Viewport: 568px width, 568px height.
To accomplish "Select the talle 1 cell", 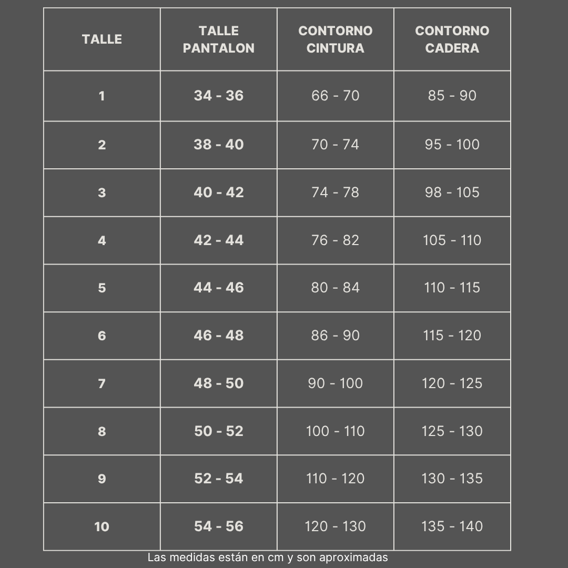I will pos(102,96).
